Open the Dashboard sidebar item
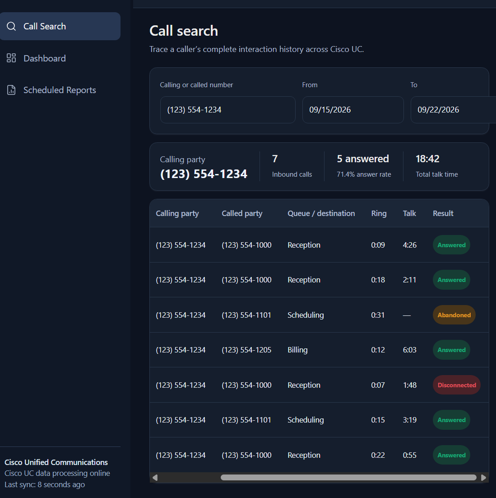The width and height of the screenshot is (496, 498). pos(60,58)
